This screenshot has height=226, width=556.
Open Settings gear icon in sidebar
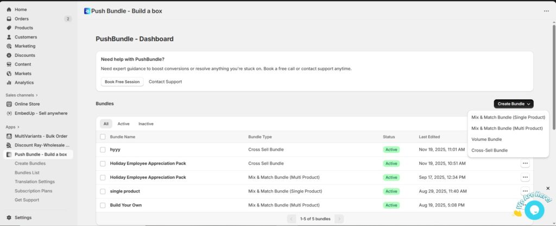point(9,217)
